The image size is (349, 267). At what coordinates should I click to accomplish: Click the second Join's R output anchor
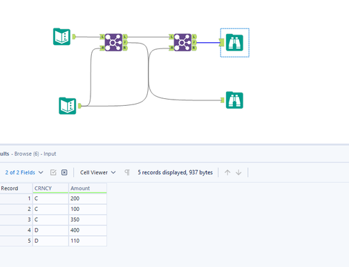[194, 48]
